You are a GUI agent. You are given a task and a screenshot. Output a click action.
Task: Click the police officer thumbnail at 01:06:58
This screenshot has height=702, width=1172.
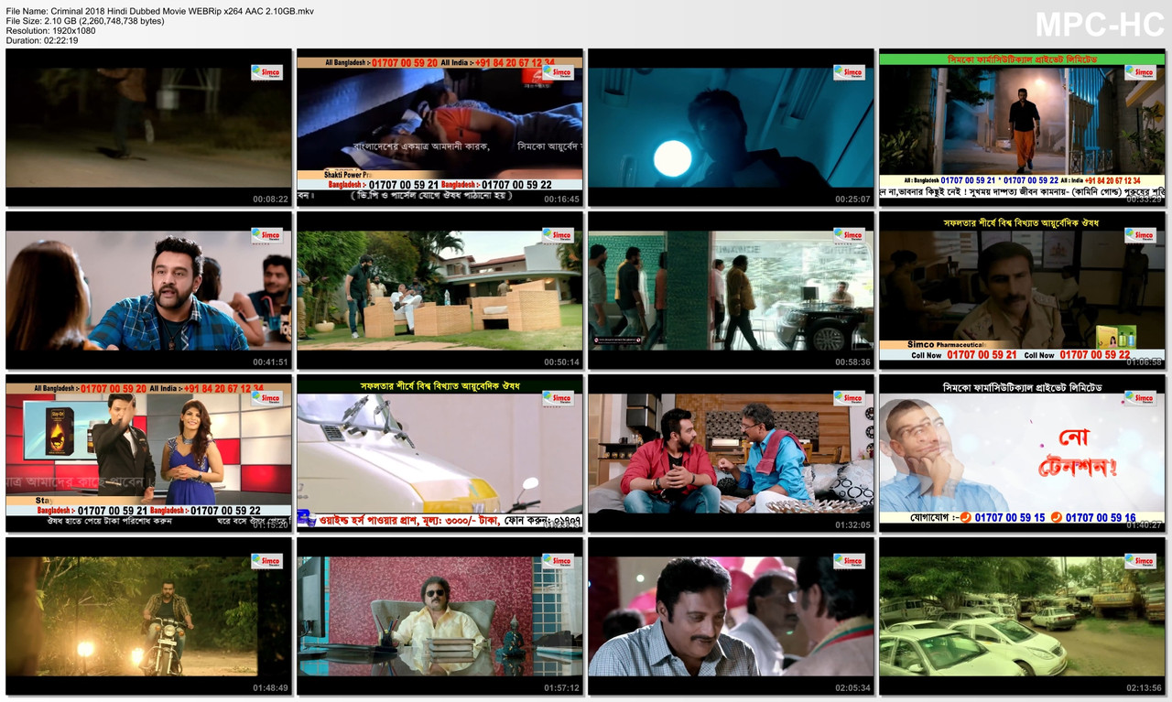[x=1022, y=290]
